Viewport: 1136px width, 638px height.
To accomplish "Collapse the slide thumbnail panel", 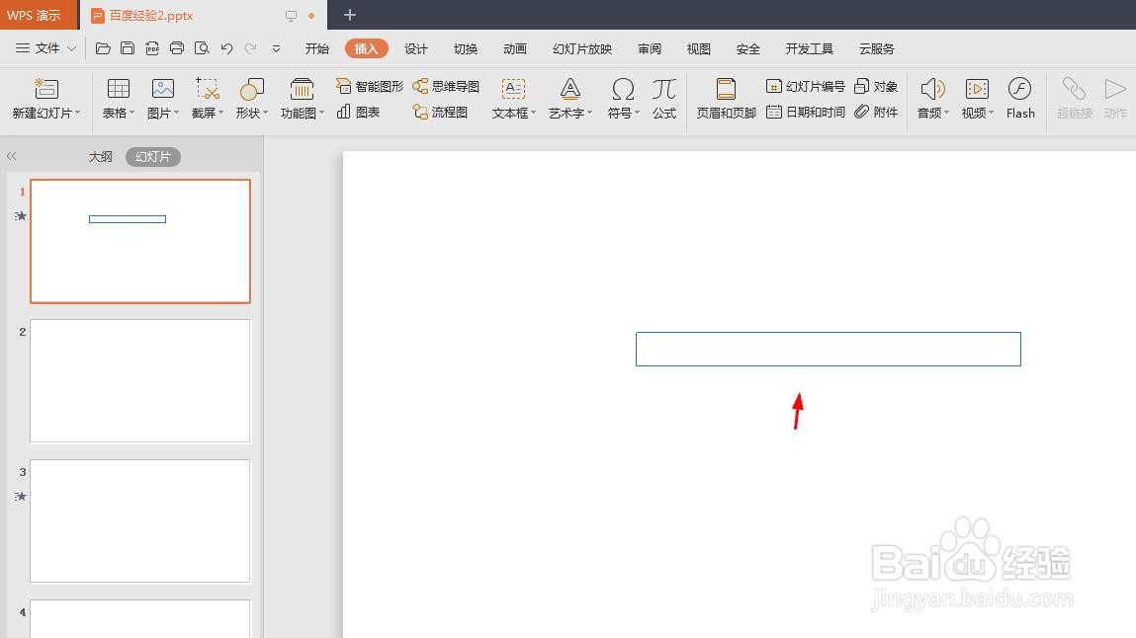I will click(12, 155).
